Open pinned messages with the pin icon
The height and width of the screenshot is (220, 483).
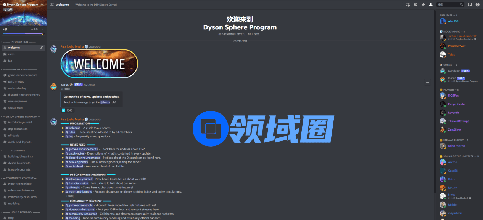coord(423,5)
